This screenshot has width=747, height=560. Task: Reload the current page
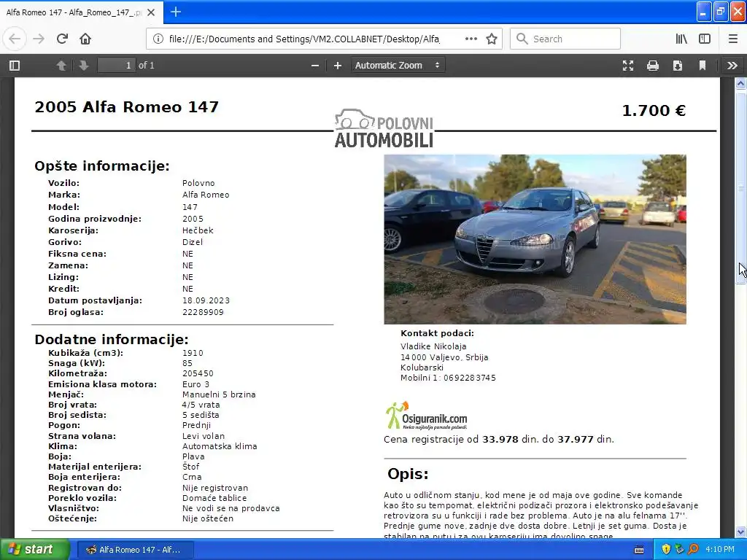click(62, 39)
